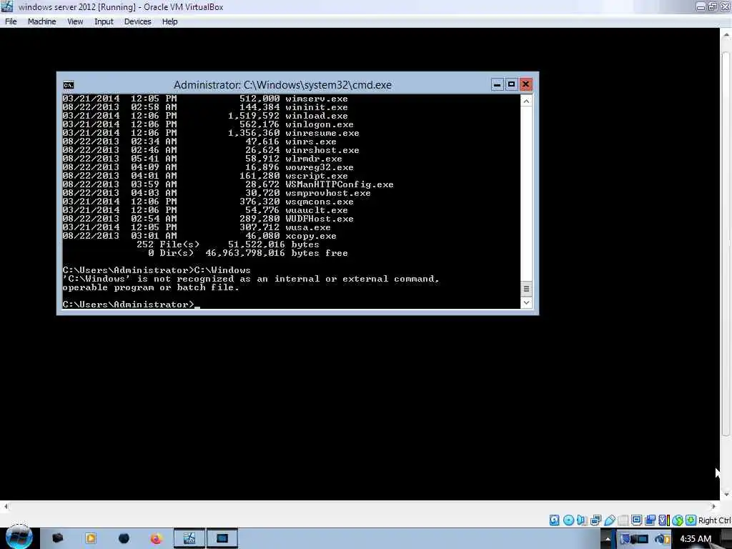Click the first black taskbar icon
The height and width of the screenshot is (549, 732).
(x=57, y=538)
